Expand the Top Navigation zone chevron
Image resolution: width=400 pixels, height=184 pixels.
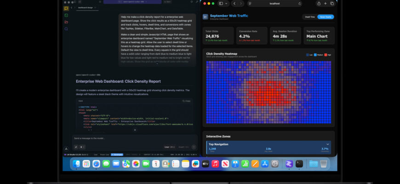coord(327,144)
